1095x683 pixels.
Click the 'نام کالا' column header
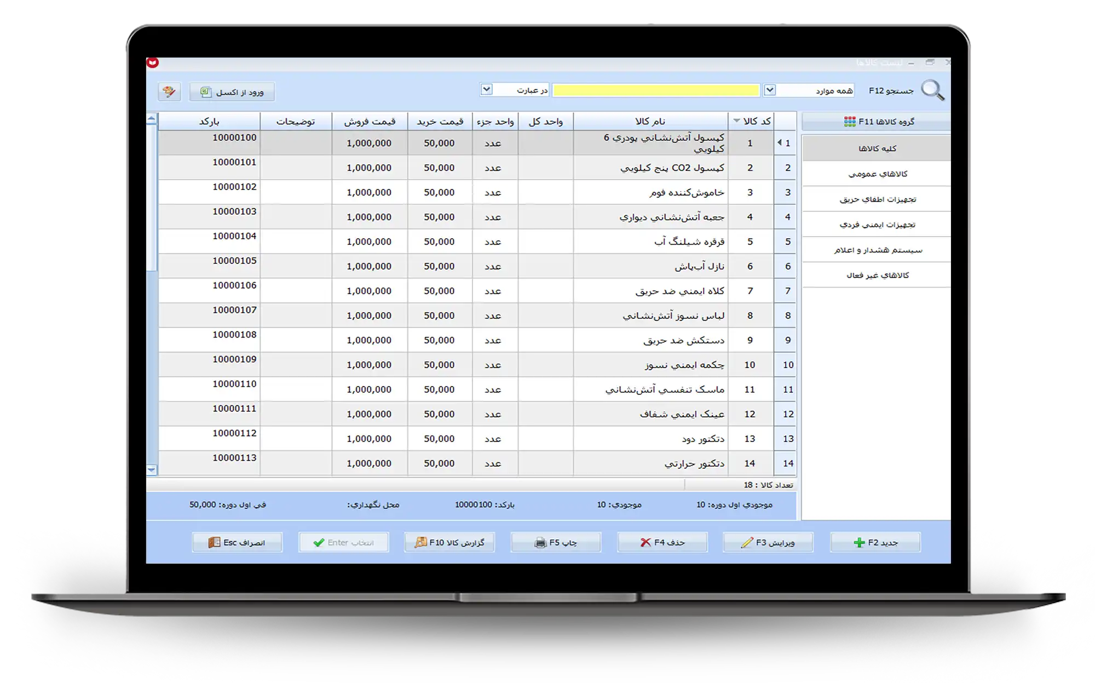pos(650,121)
